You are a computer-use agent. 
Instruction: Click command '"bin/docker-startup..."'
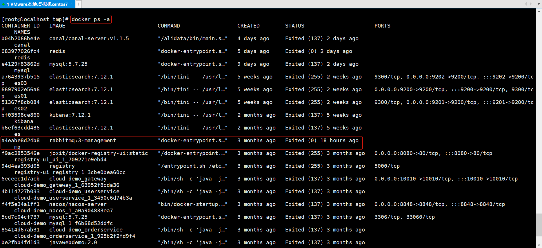(193, 204)
